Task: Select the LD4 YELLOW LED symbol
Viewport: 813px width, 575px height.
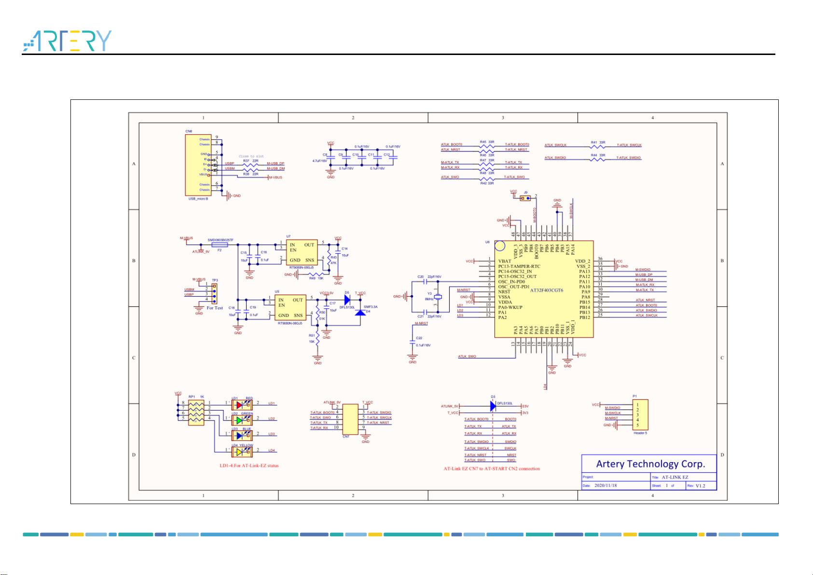Action: point(242,452)
